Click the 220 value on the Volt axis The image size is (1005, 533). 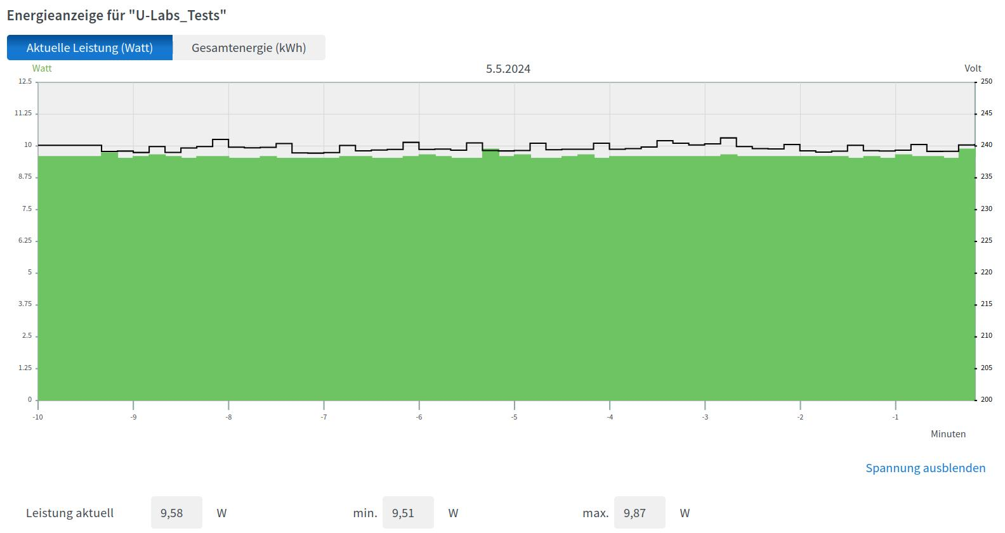pos(987,272)
